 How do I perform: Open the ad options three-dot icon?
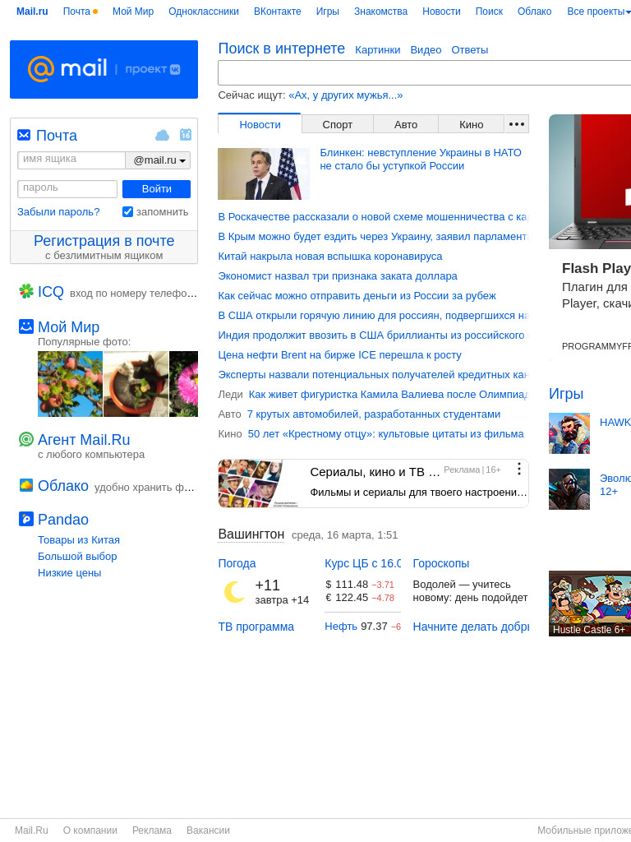[519, 469]
